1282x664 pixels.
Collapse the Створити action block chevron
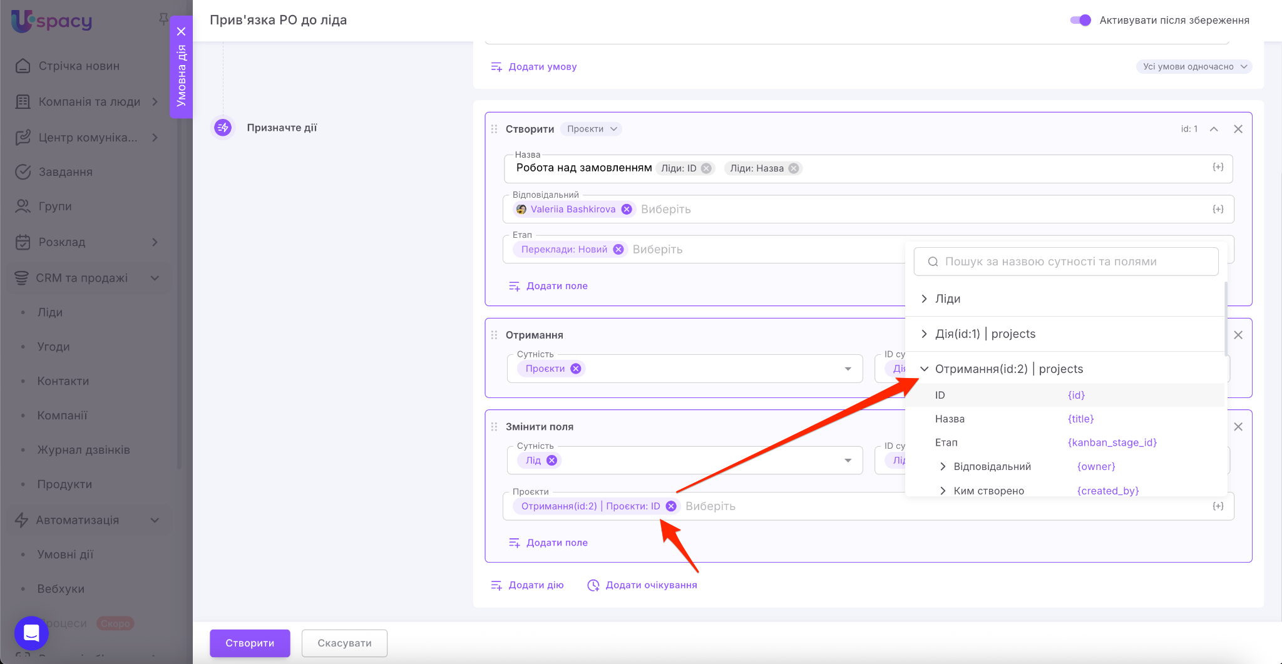click(1214, 129)
